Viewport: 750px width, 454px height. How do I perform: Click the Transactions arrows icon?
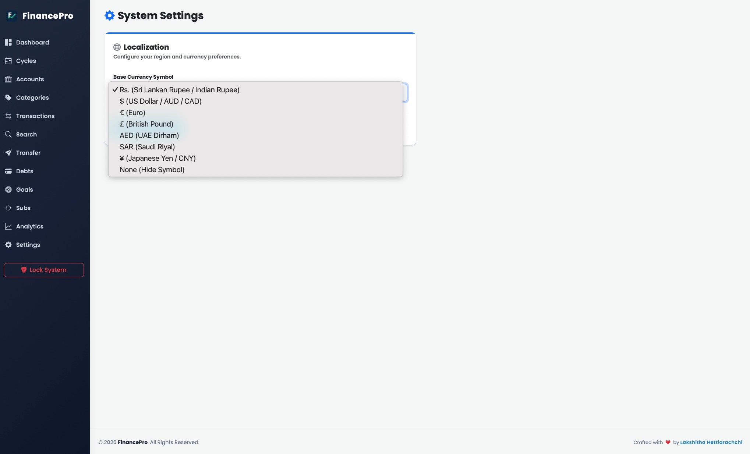tap(8, 116)
